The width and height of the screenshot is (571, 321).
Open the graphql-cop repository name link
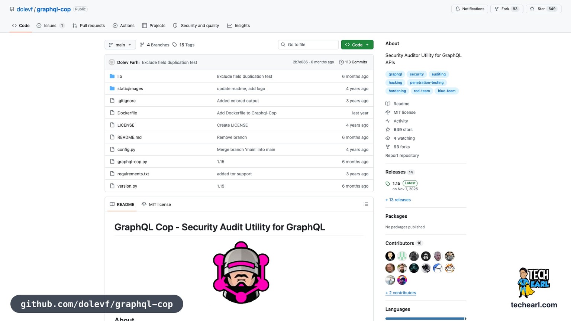[x=54, y=9]
